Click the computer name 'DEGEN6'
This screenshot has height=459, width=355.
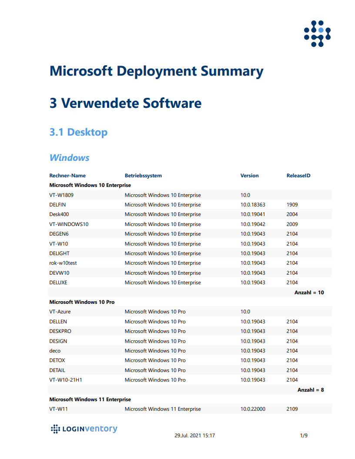coord(59,234)
